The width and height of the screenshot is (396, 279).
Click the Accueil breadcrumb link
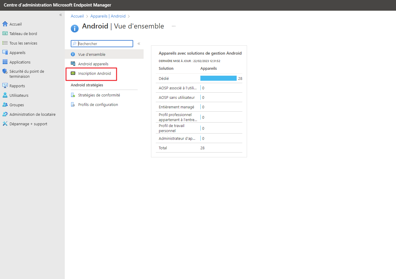pyautogui.click(x=77, y=16)
